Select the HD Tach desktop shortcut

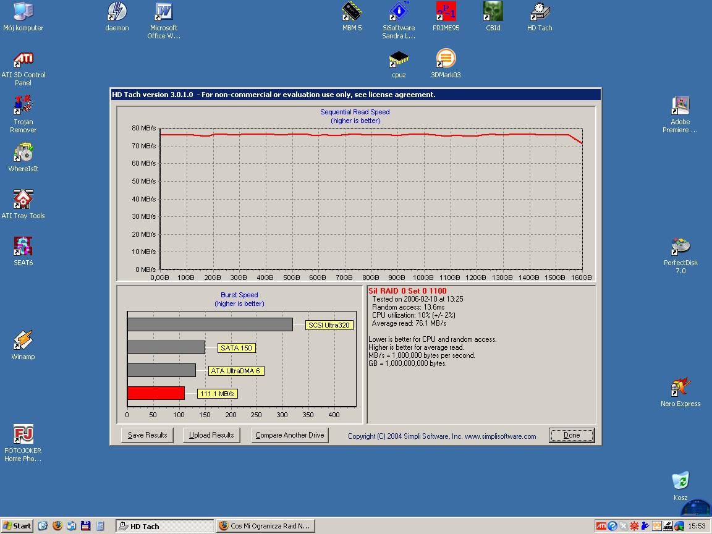point(540,17)
